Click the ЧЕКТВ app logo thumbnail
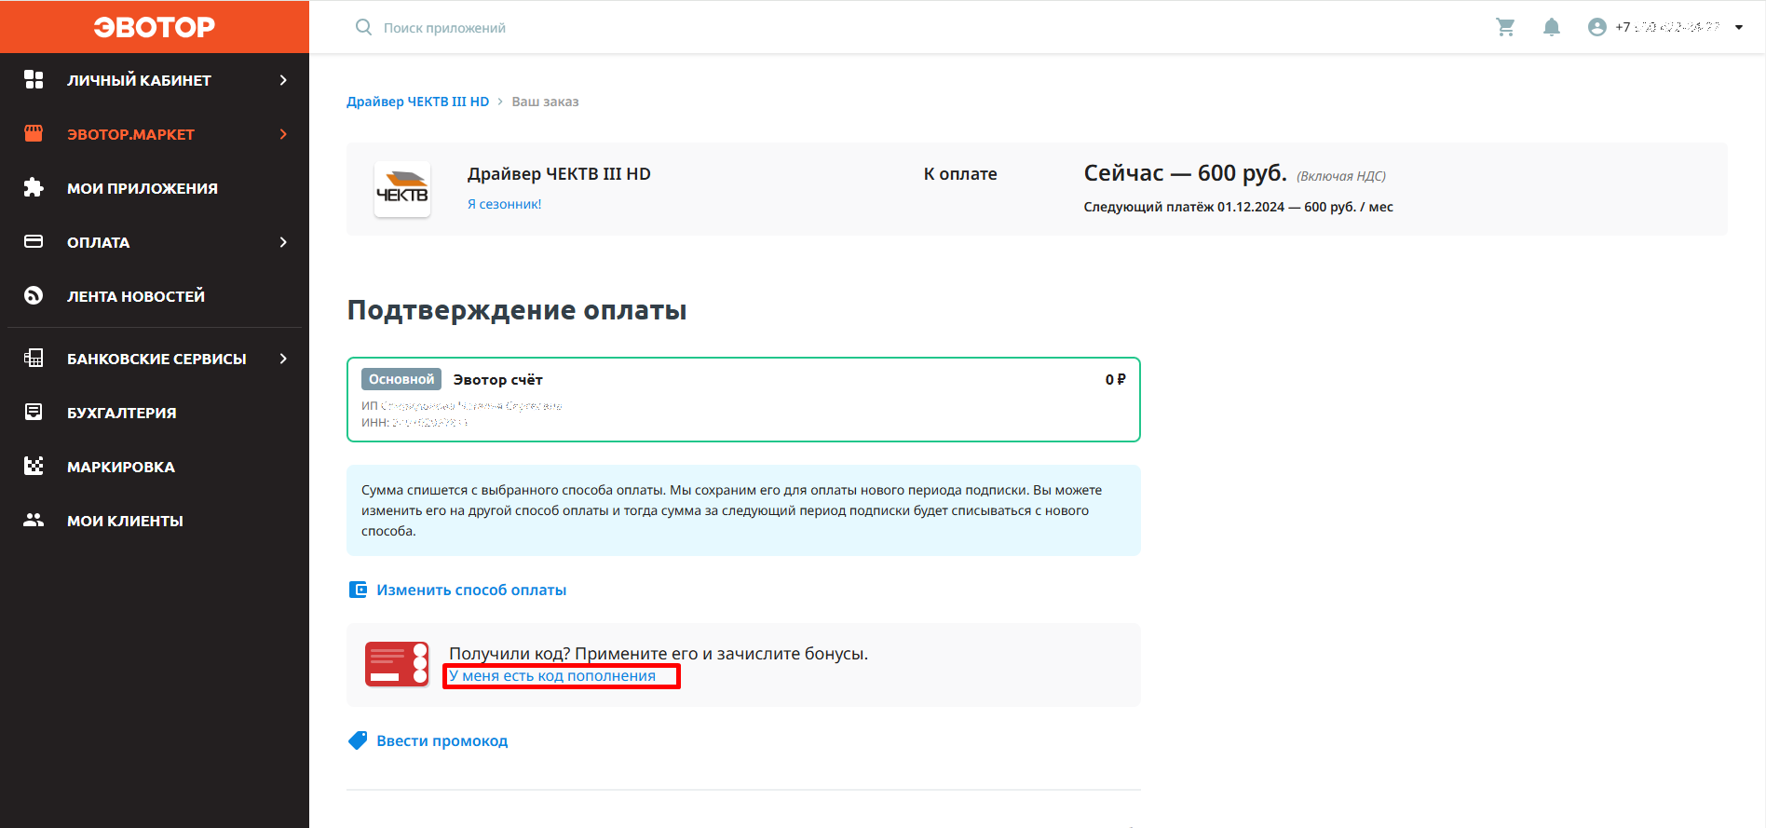The width and height of the screenshot is (1766, 828). (x=402, y=189)
